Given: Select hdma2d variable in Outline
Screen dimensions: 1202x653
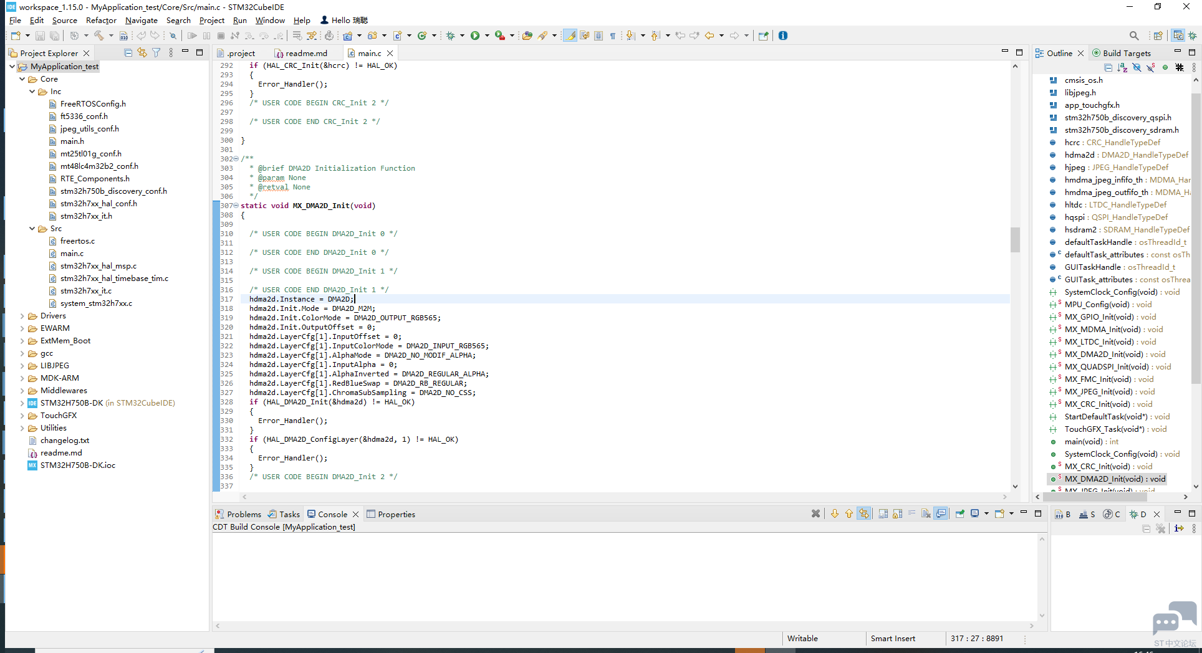Looking at the screenshot, I should [1120, 155].
